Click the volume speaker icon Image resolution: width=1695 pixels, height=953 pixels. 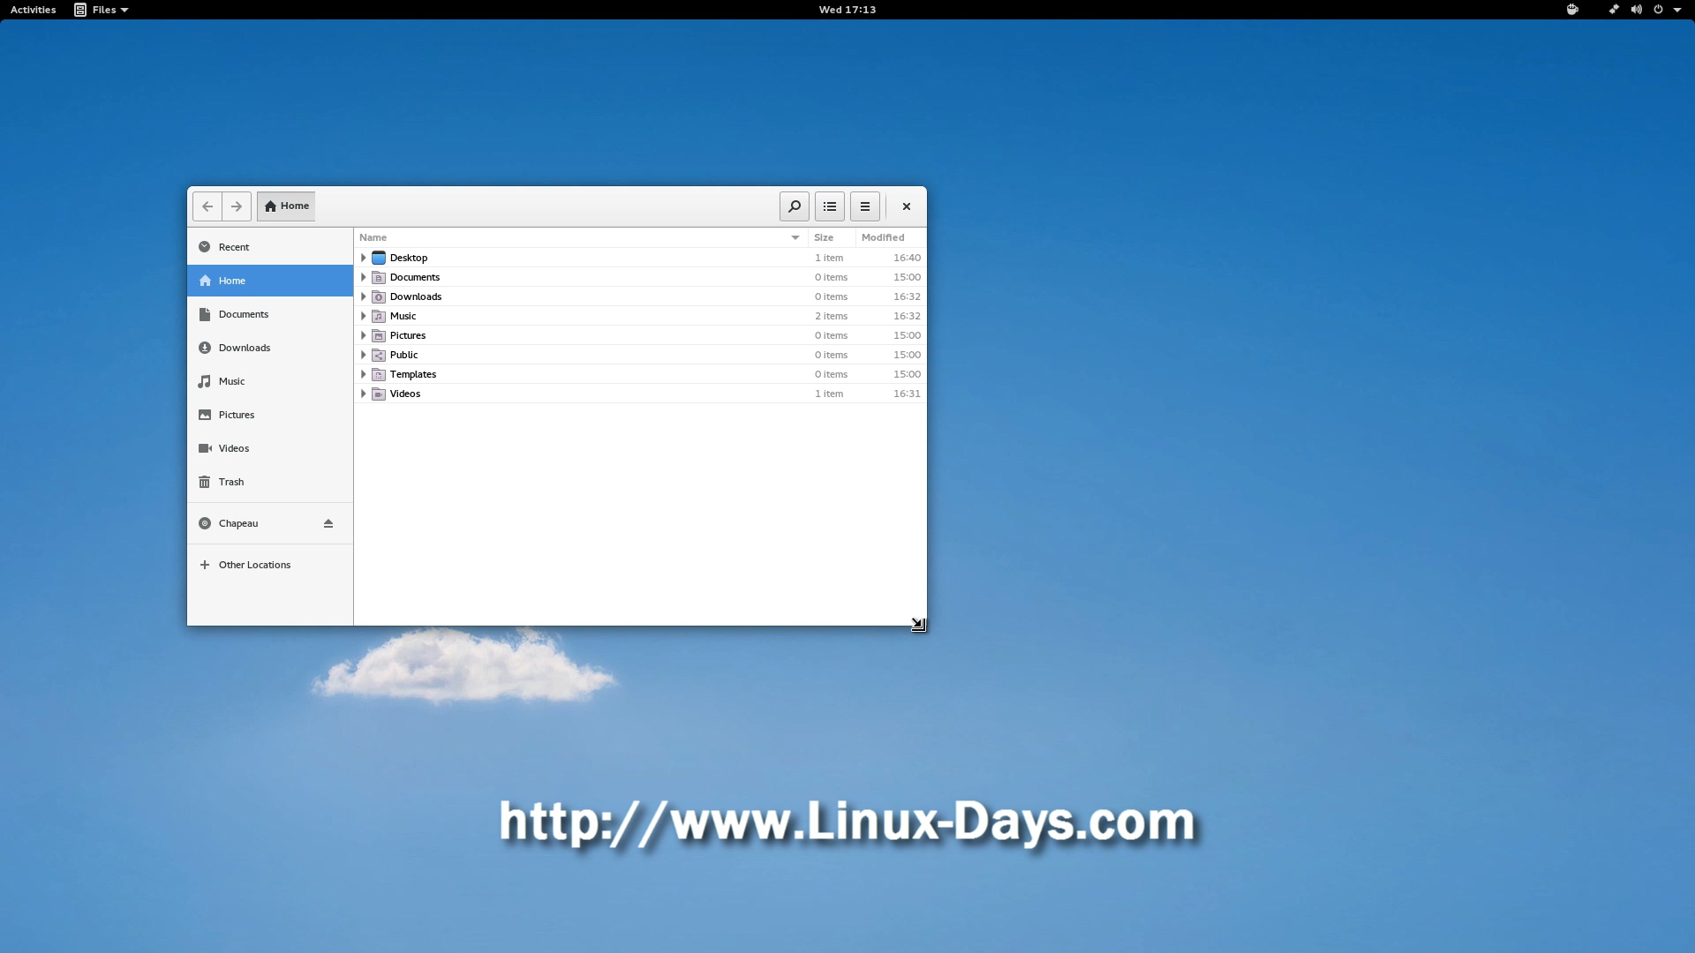1636,10
